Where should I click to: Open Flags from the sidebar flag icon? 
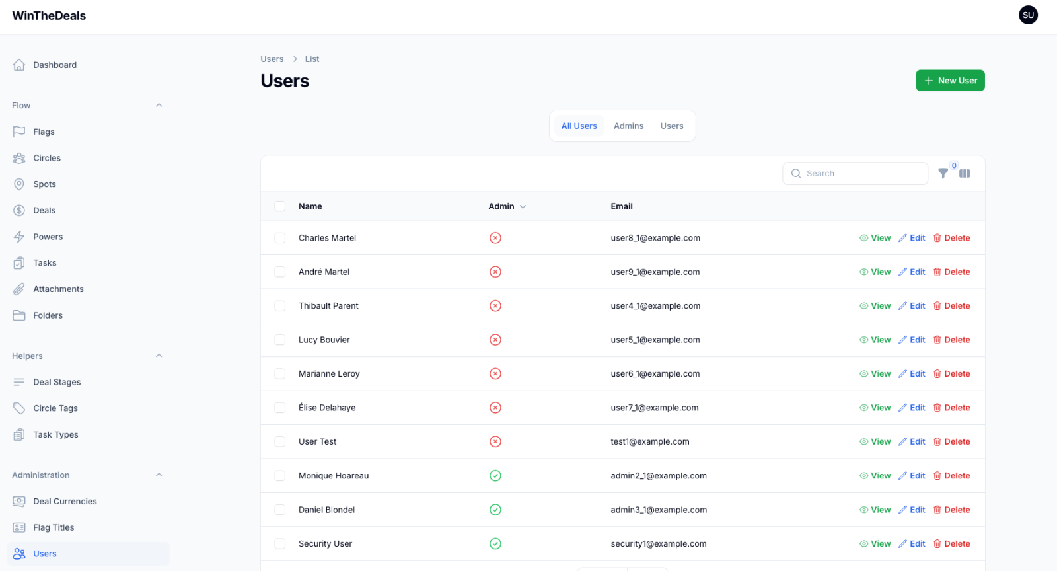click(x=19, y=132)
